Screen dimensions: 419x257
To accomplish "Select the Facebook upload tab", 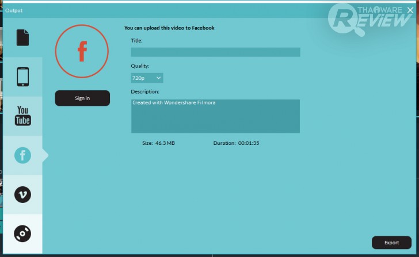I will (x=22, y=155).
